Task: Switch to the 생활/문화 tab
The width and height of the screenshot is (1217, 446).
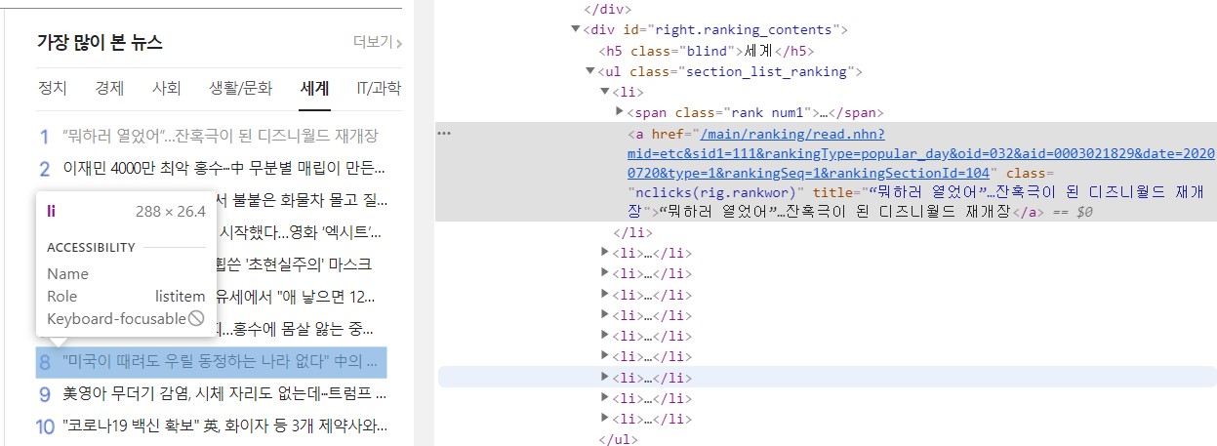Action: (x=241, y=88)
